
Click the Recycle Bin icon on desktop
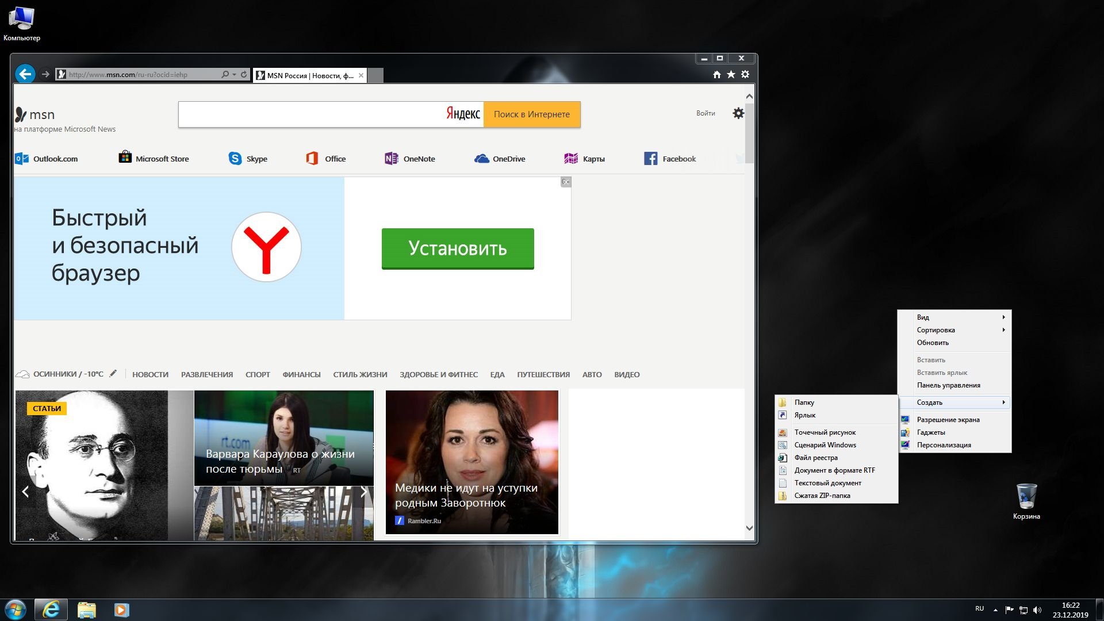[x=1026, y=497]
